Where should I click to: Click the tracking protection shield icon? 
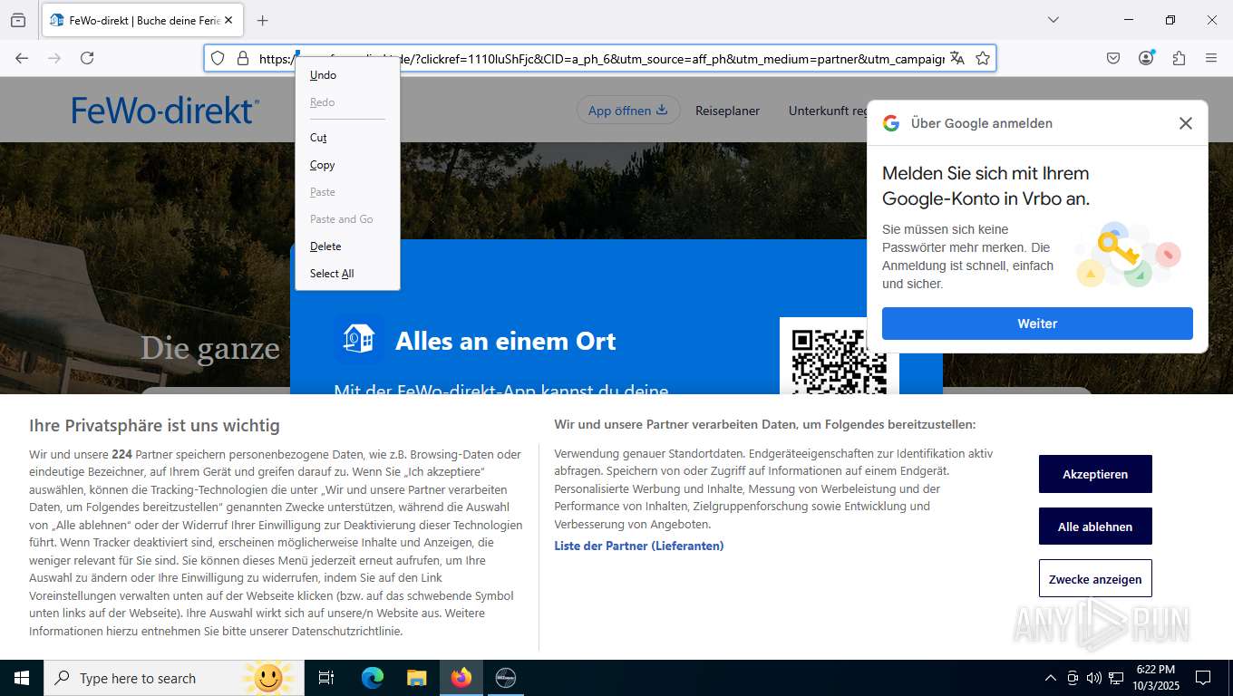pyautogui.click(x=218, y=58)
